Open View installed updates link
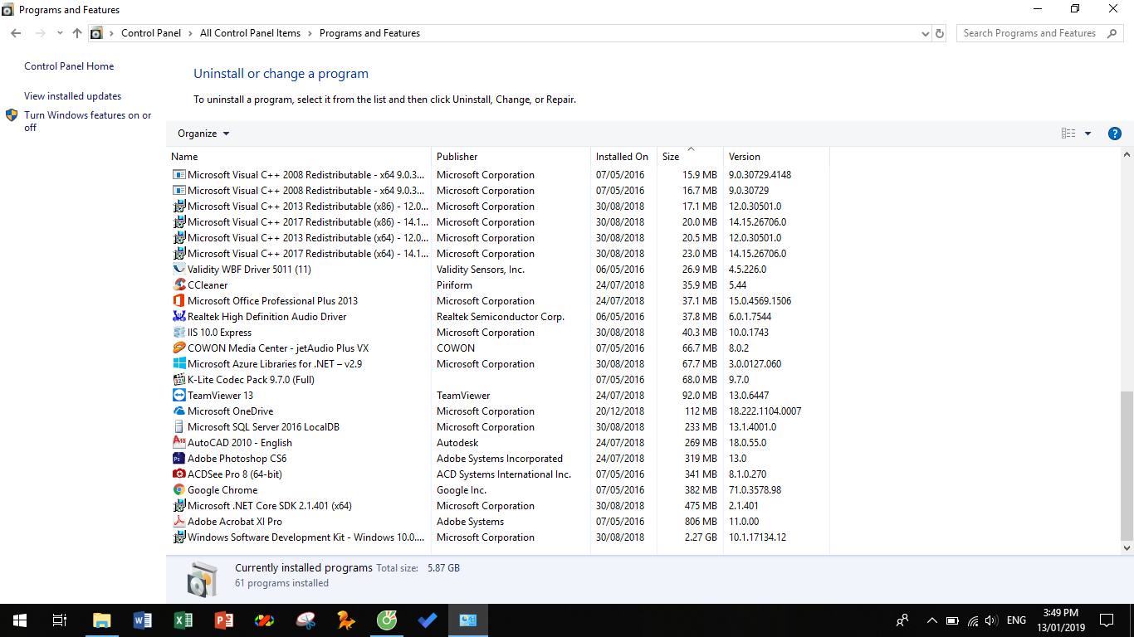Image resolution: width=1134 pixels, height=637 pixels. coord(72,96)
